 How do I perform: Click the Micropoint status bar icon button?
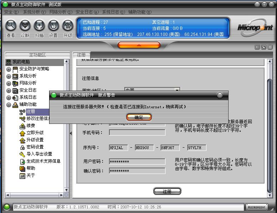coord(256,207)
